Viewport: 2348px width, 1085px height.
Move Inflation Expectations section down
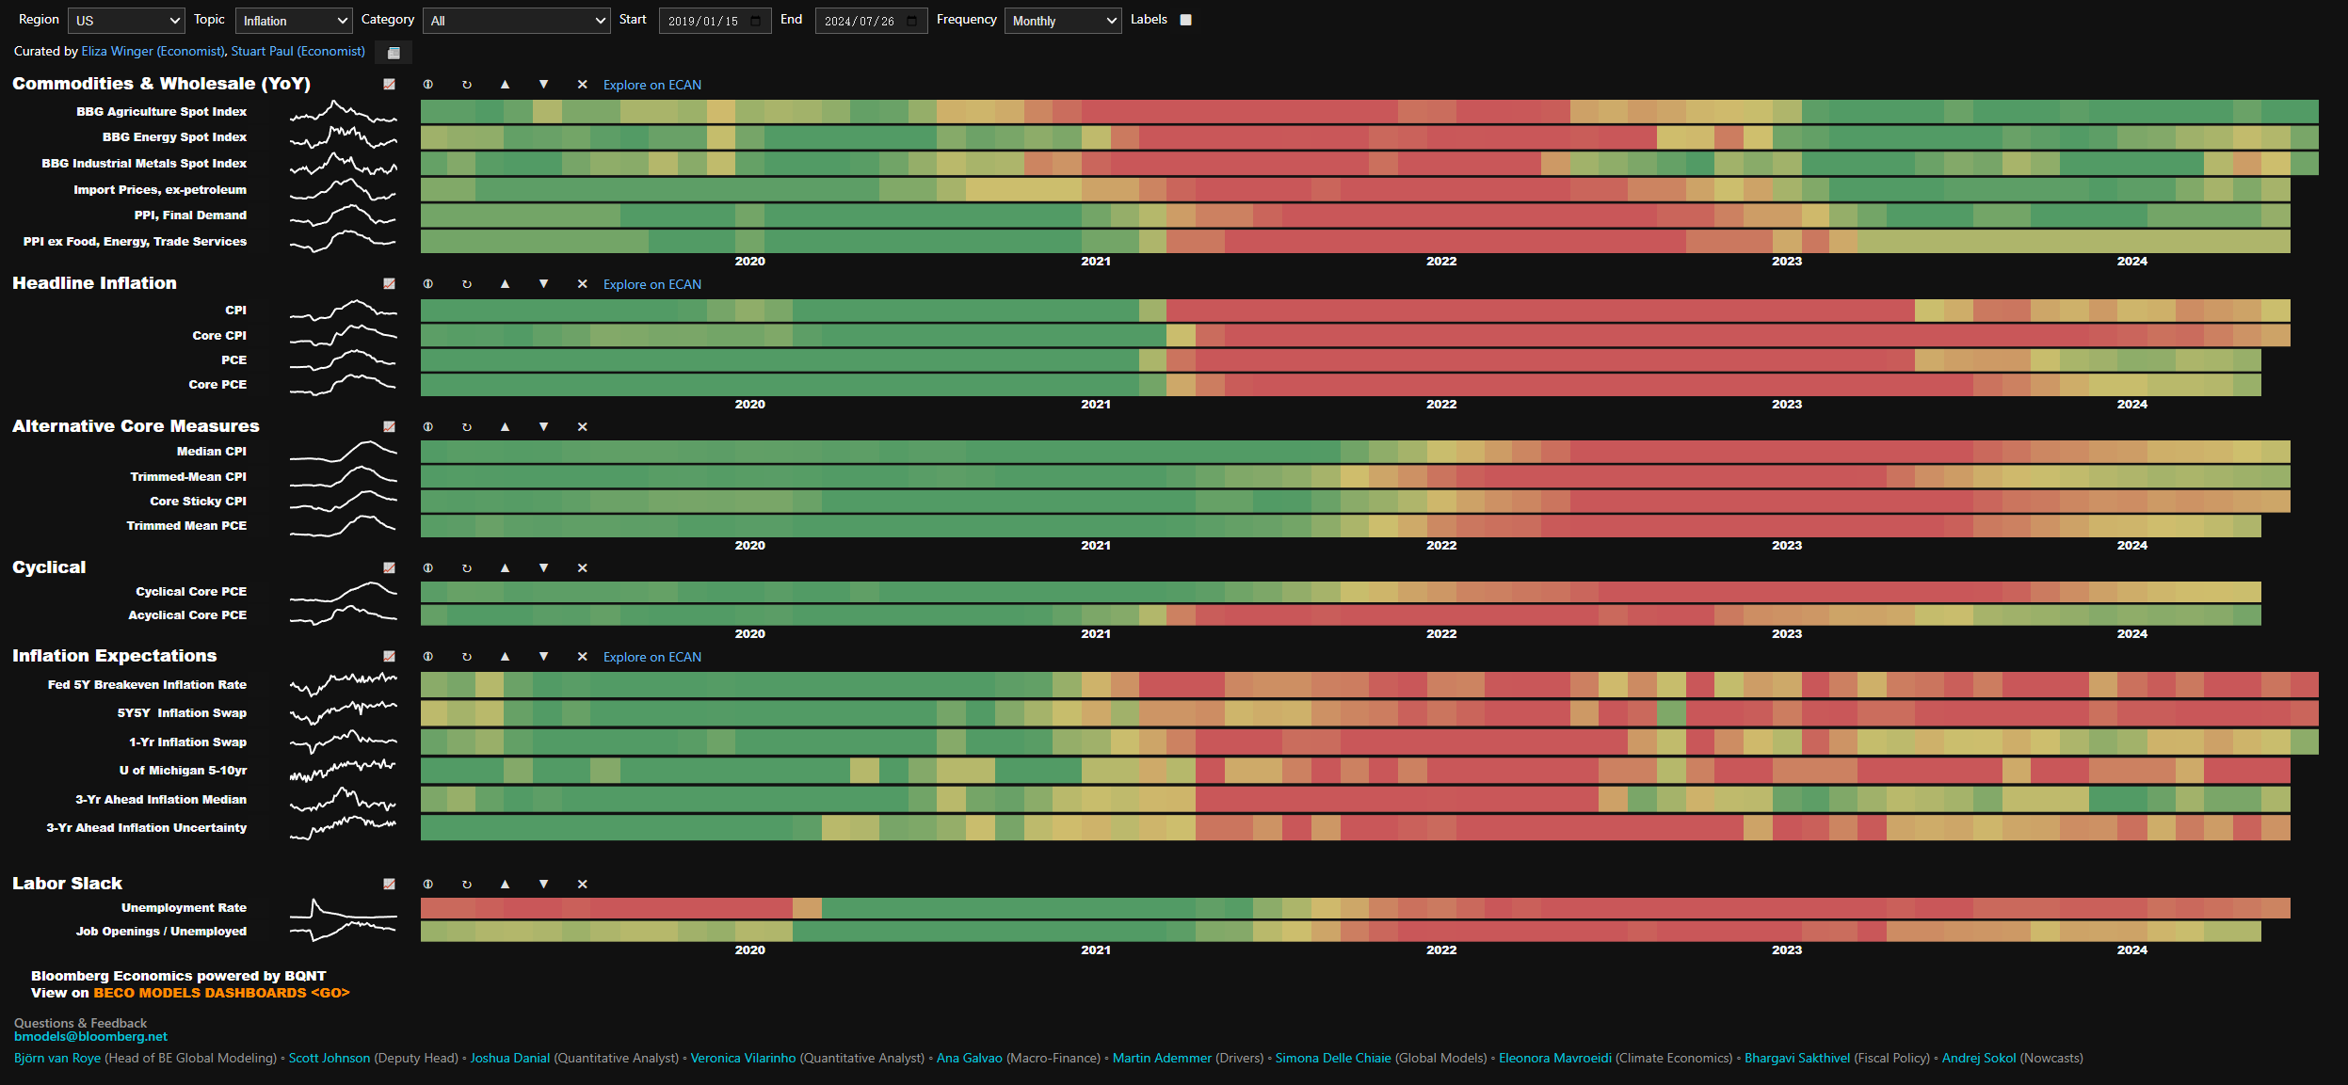point(544,657)
